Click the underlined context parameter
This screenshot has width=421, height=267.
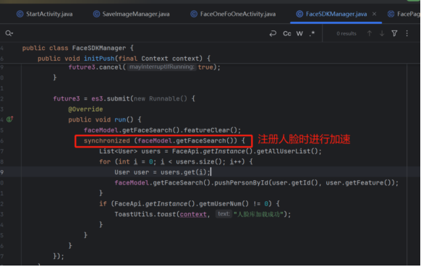tap(193, 214)
